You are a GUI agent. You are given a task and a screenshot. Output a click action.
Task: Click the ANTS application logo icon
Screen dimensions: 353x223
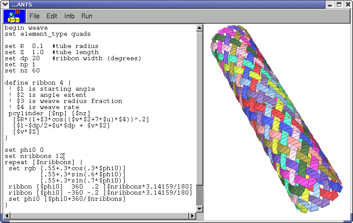click(12, 16)
